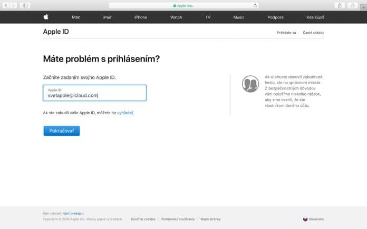Click the Pokračovať button
This screenshot has width=367, height=229.
[x=62, y=131]
